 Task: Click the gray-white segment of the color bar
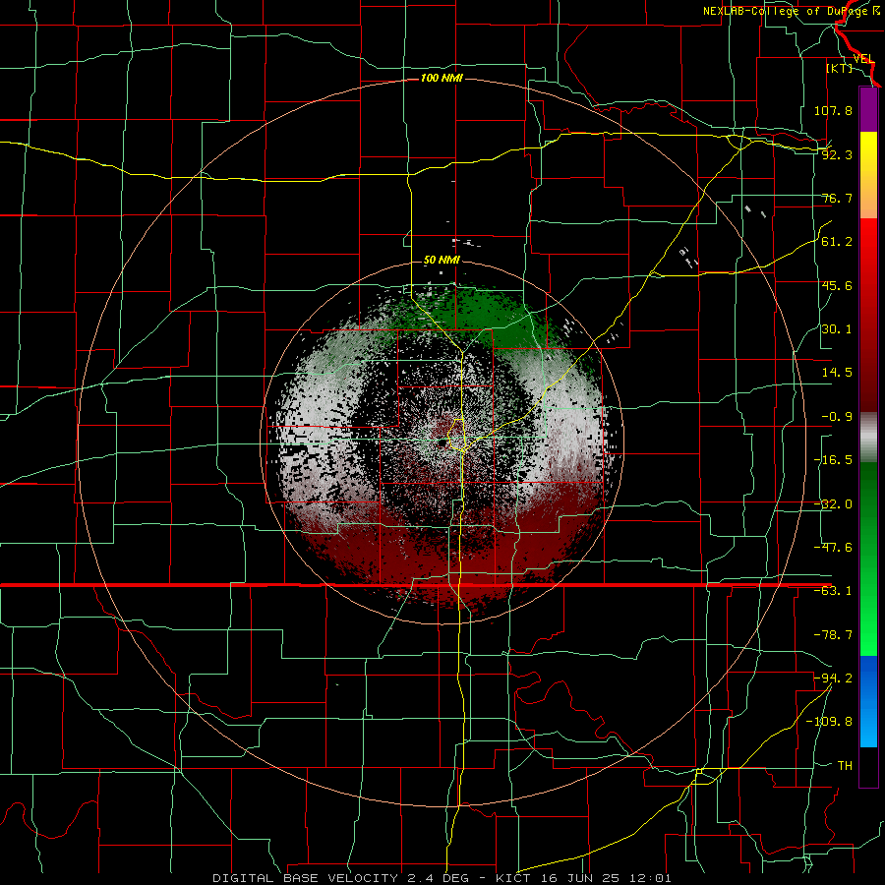(868, 438)
